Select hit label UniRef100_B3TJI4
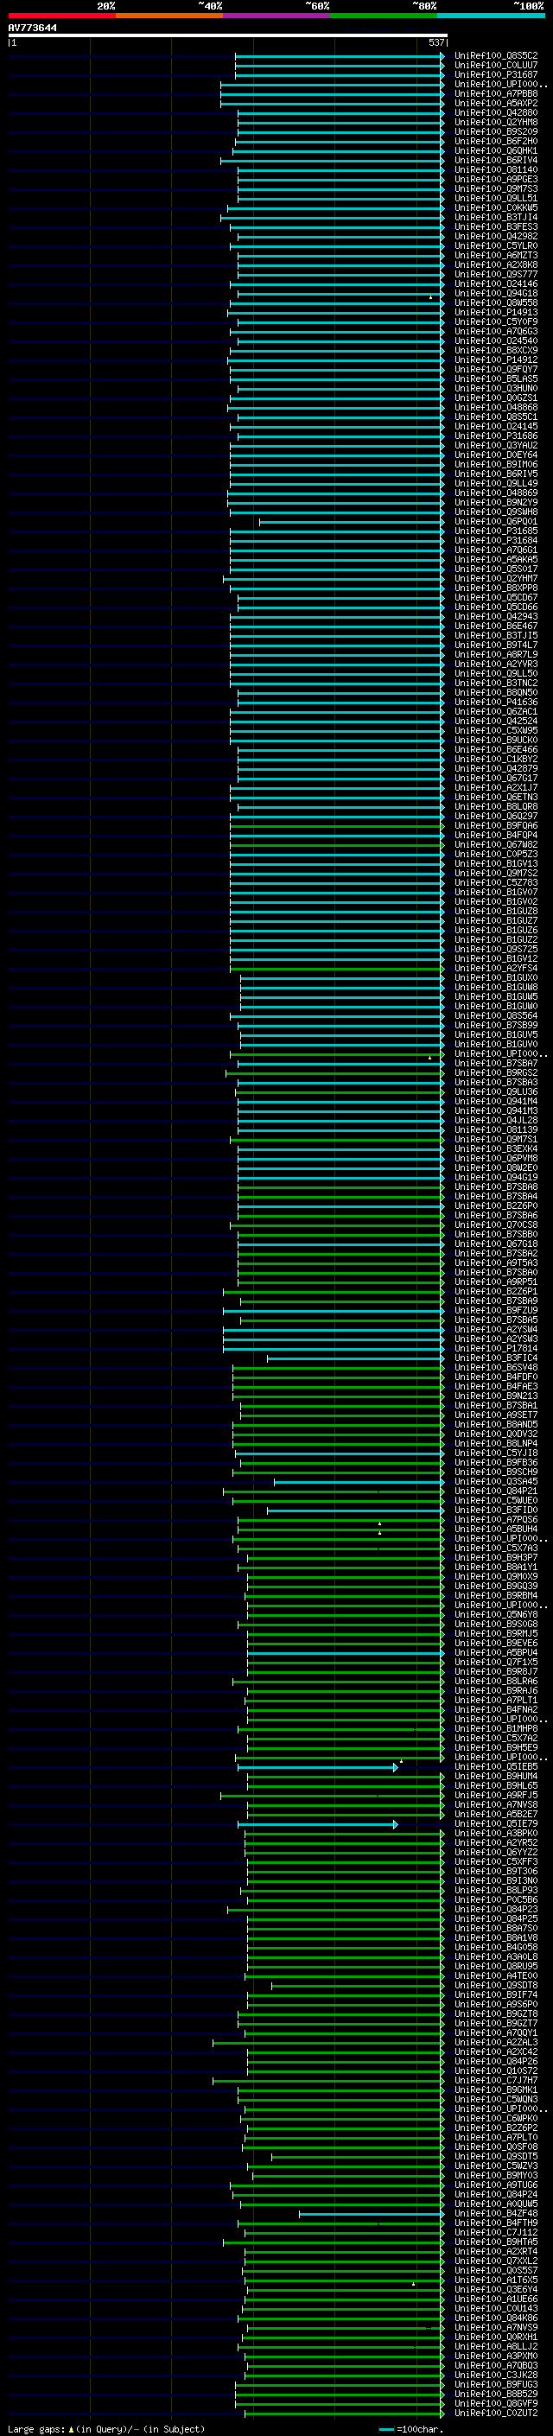 tap(496, 218)
